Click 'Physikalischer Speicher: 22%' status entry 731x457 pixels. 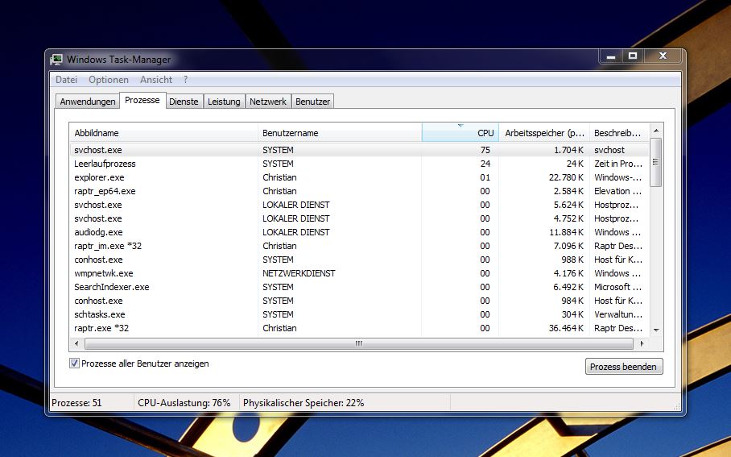(304, 402)
